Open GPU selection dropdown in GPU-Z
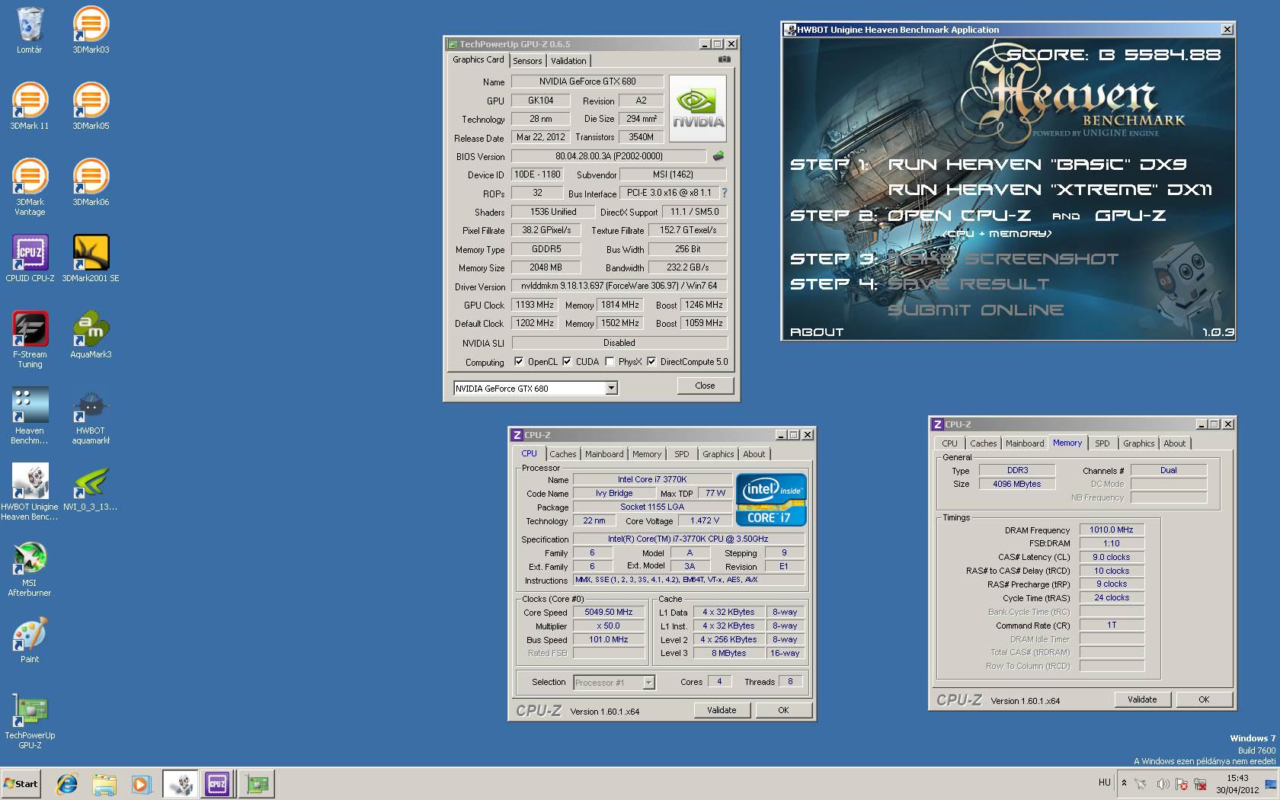 pyautogui.click(x=611, y=389)
